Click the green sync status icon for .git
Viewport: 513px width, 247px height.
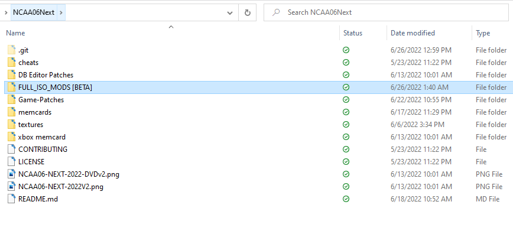pos(346,50)
